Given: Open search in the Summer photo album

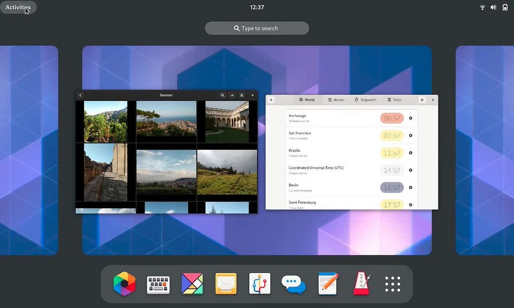Looking at the screenshot, I should pyautogui.click(x=223, y=95).
